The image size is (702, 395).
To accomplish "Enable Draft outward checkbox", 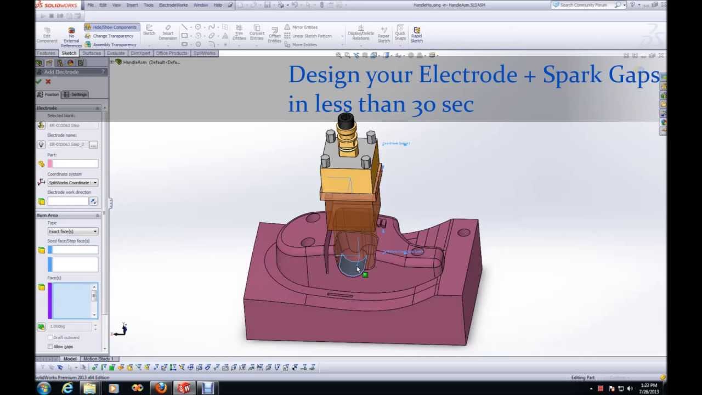I will pyautogui.click(x=50, y=337).
